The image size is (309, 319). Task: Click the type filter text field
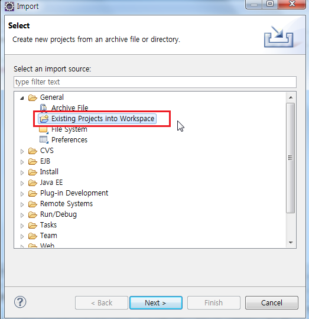pyautogui.click(x=155, y=82)
